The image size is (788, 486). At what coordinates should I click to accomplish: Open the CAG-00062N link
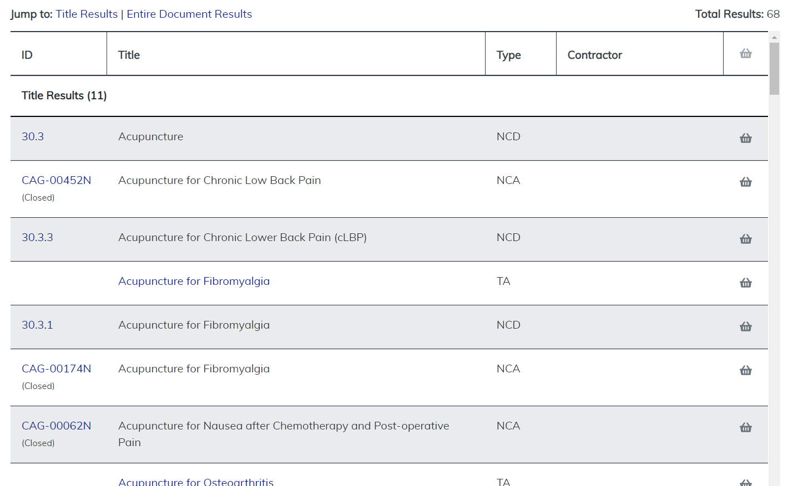[56, 426]
